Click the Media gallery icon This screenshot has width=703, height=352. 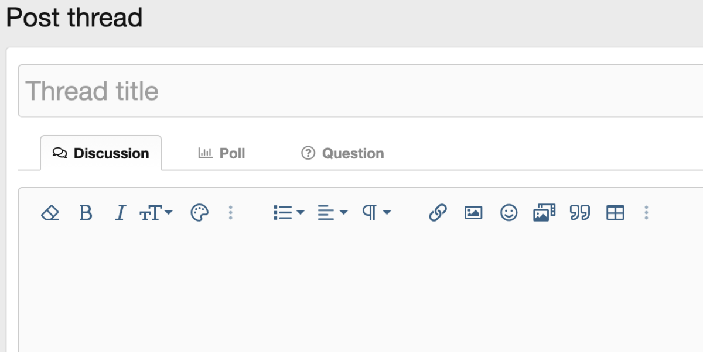(x=544, y=213)
